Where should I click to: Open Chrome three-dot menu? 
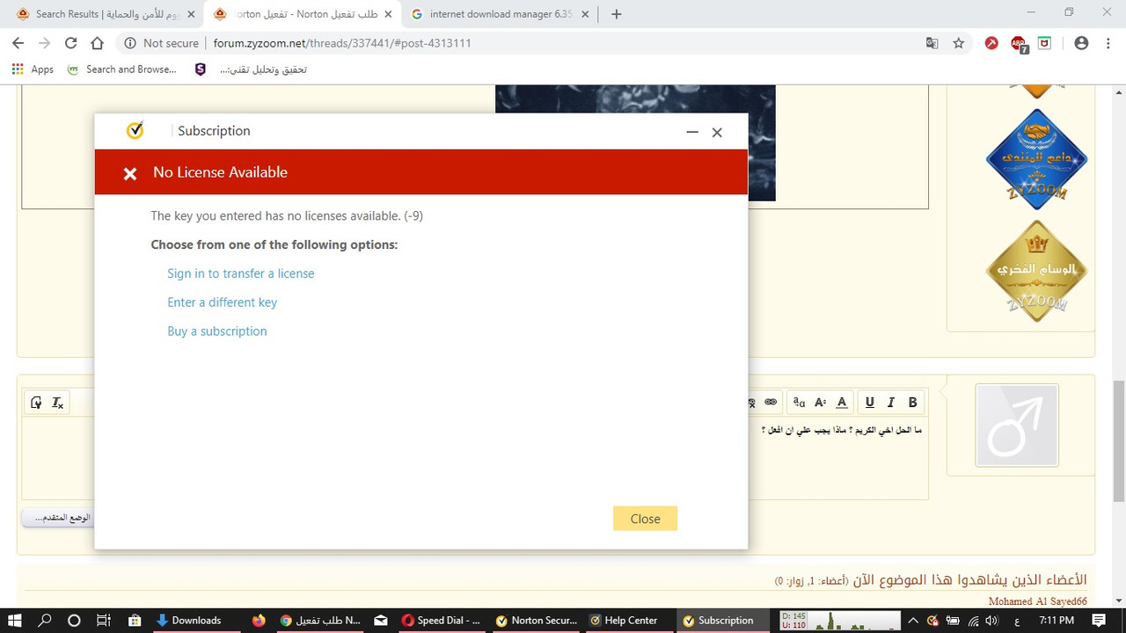click(1108, 43)
